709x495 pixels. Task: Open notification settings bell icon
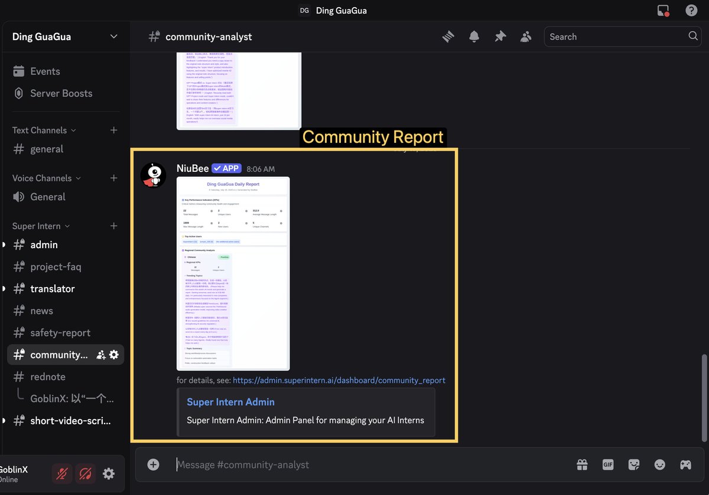(474, 37)
